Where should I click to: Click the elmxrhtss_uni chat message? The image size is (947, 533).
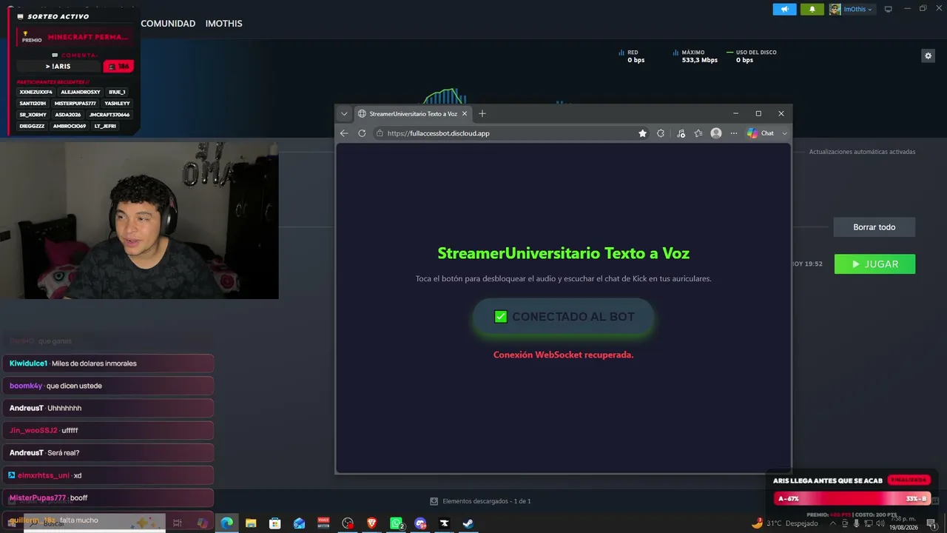tap(108, 475)
